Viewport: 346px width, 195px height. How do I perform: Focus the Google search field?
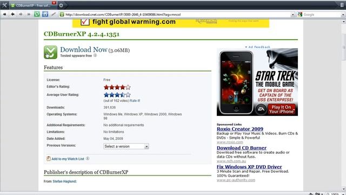coord(322,15)
